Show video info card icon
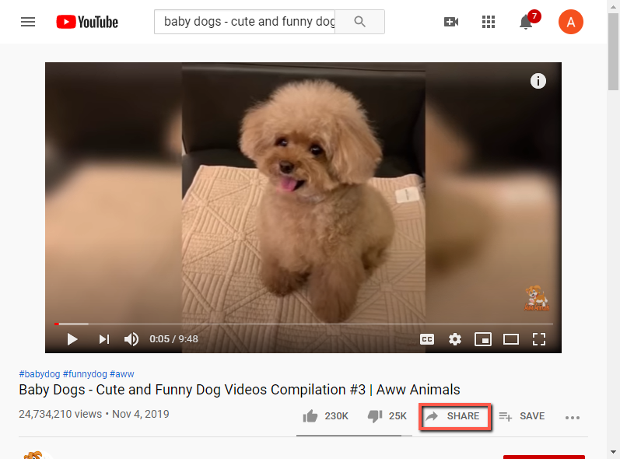 (538, 81)
